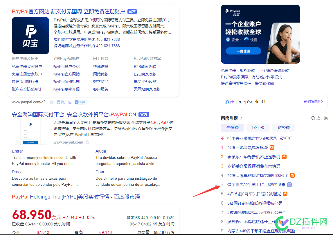333x235 pixels.
Task: Open 快速添加银行卡 link
Action: click(25, 82)
